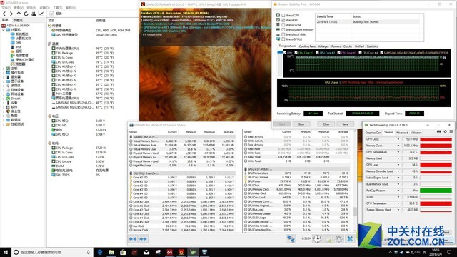Click AIDA64 forward navigation arrow
Screen dimensions: 457x257
[11, 14]
